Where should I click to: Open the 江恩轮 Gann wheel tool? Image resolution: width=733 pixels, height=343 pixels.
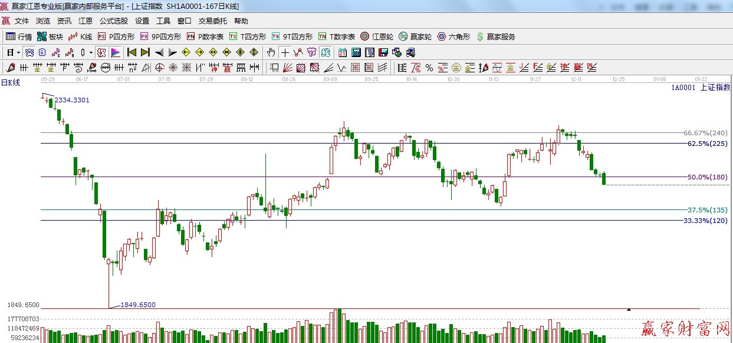pos(377,36)
